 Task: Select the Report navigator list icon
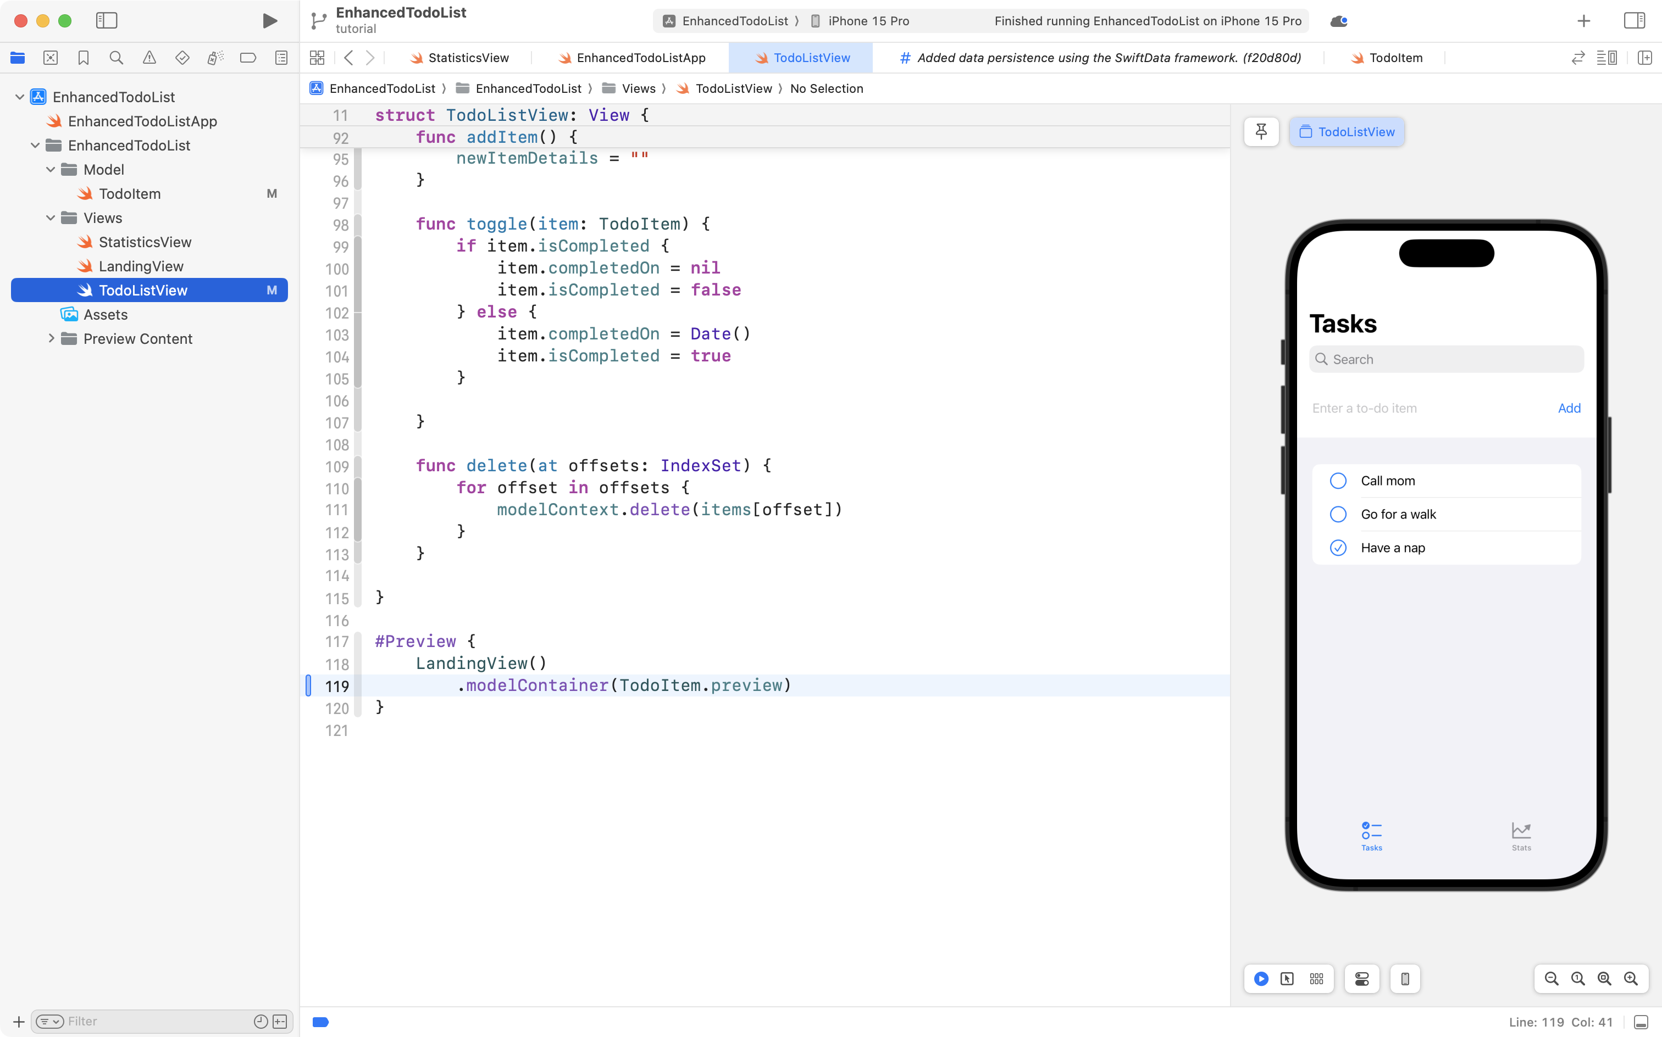tap(281, 58)
